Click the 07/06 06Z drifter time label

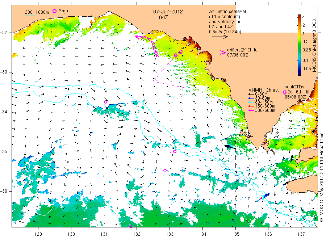[238, 55]
